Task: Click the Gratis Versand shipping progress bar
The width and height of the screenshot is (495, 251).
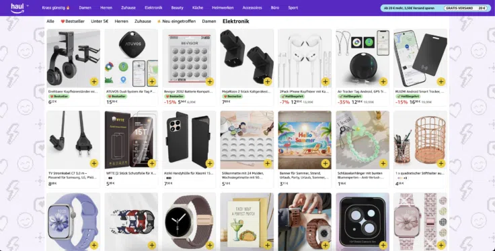Action: [435, 8]
